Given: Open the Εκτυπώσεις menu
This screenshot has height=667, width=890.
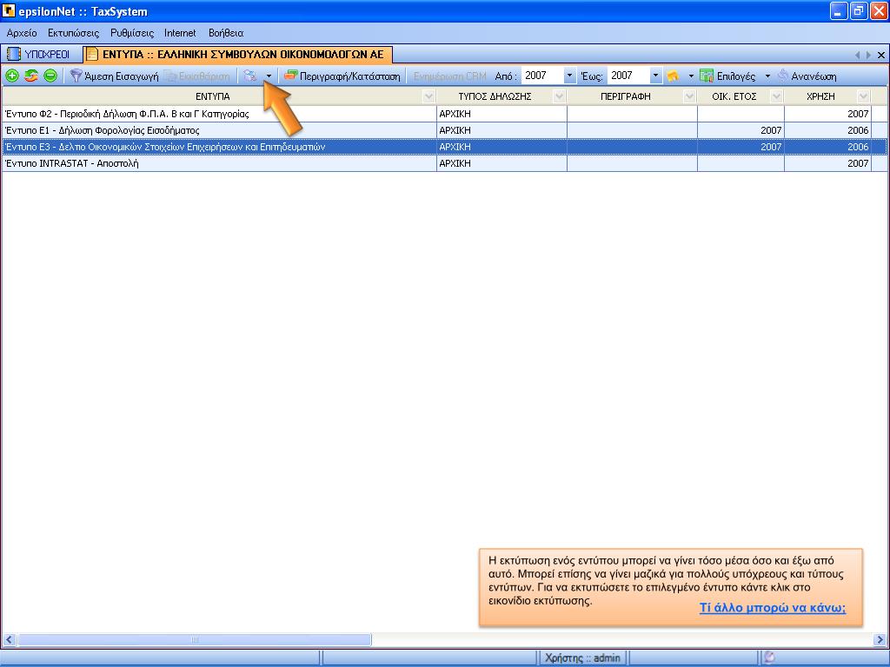Looking at the screenshot, I should pyautogui.click(x=74, y=32).
